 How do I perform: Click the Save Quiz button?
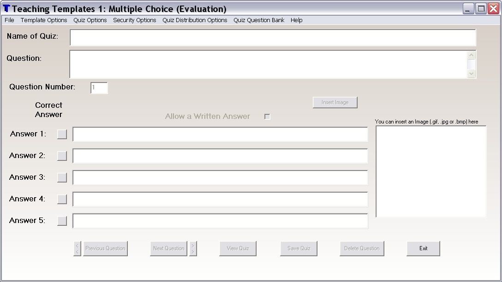[299, 248]
